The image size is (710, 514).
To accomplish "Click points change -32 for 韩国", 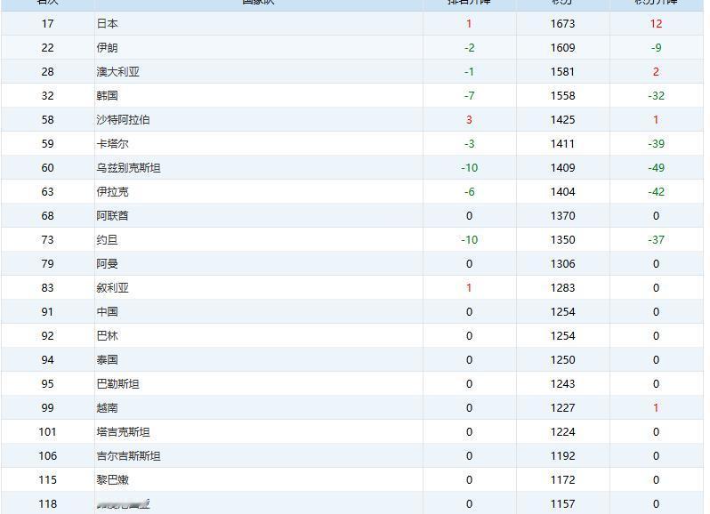I will point(656,95).
